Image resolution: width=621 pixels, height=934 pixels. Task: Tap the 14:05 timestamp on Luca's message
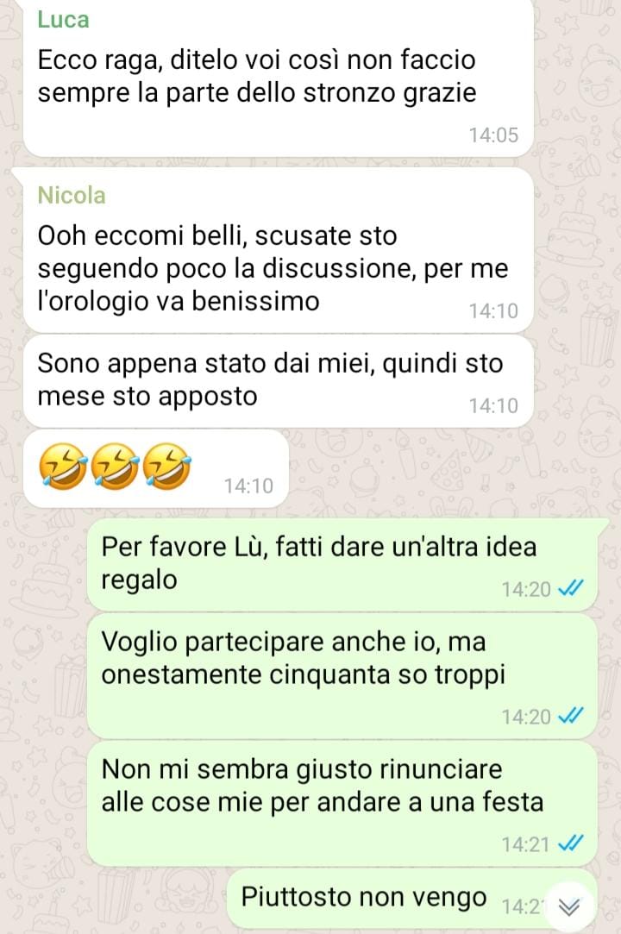(493, 135)
